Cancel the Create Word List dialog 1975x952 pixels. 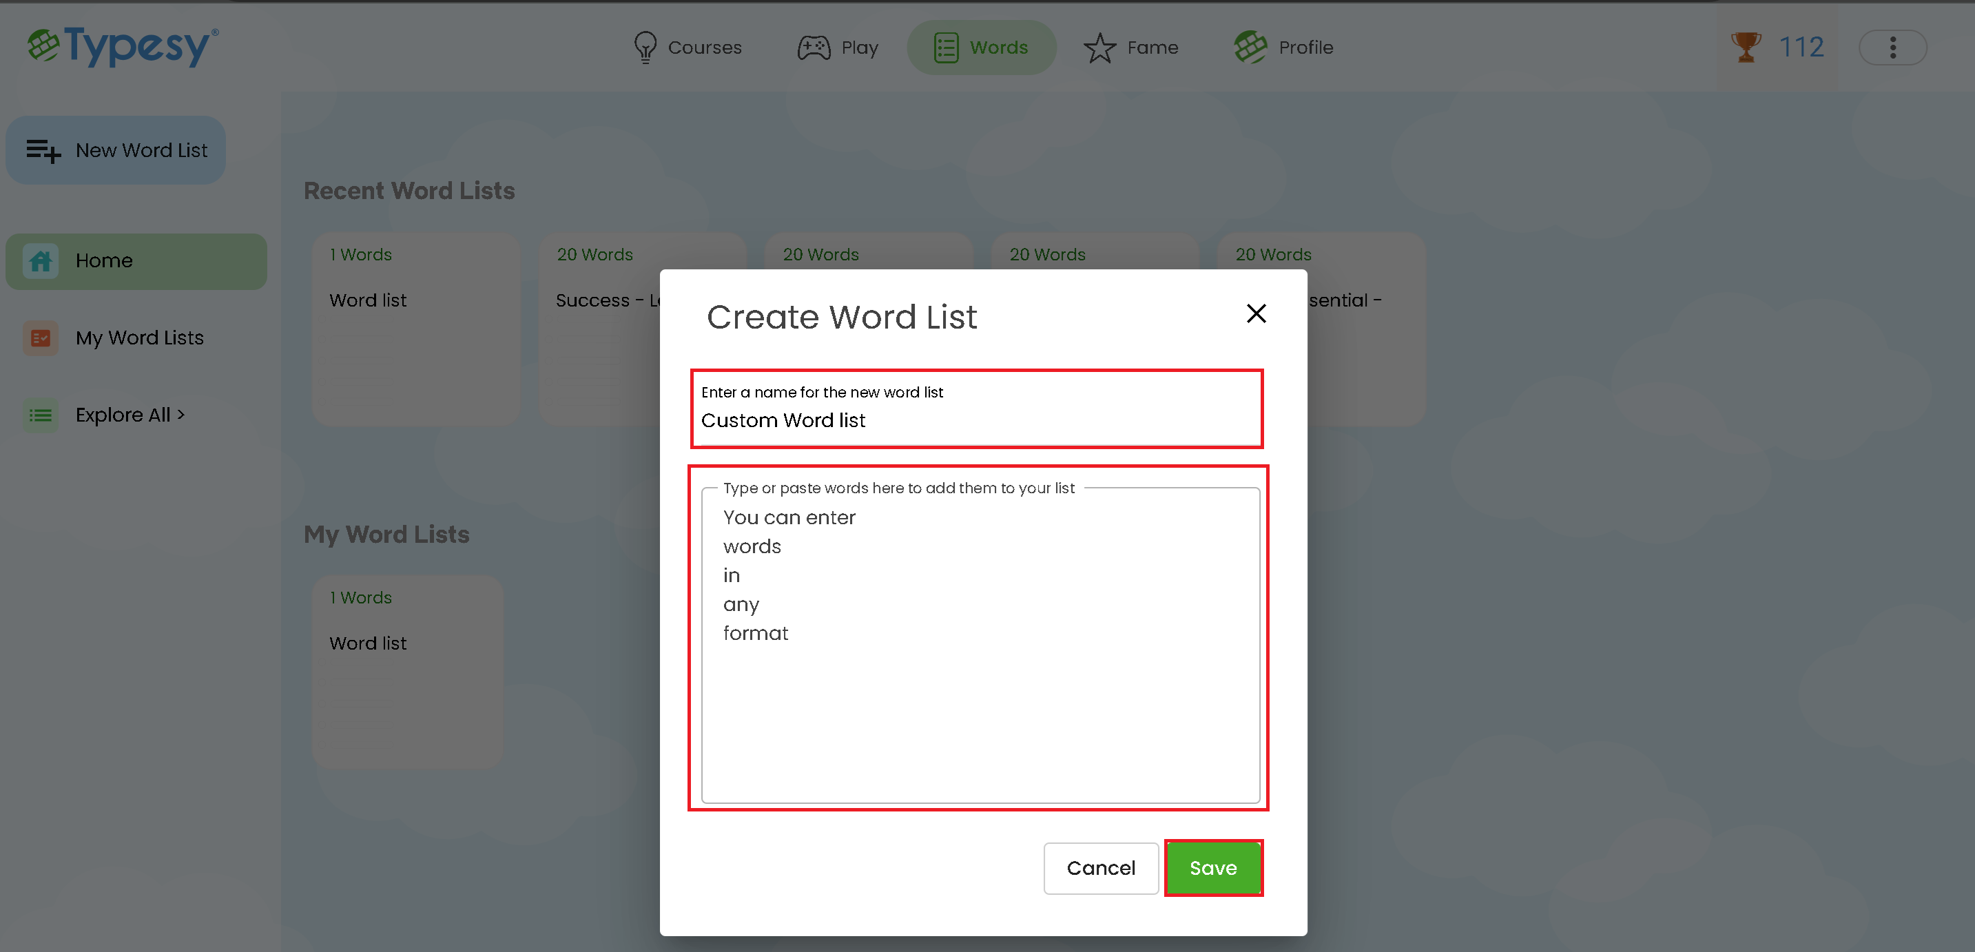(x=1100, y=868)
